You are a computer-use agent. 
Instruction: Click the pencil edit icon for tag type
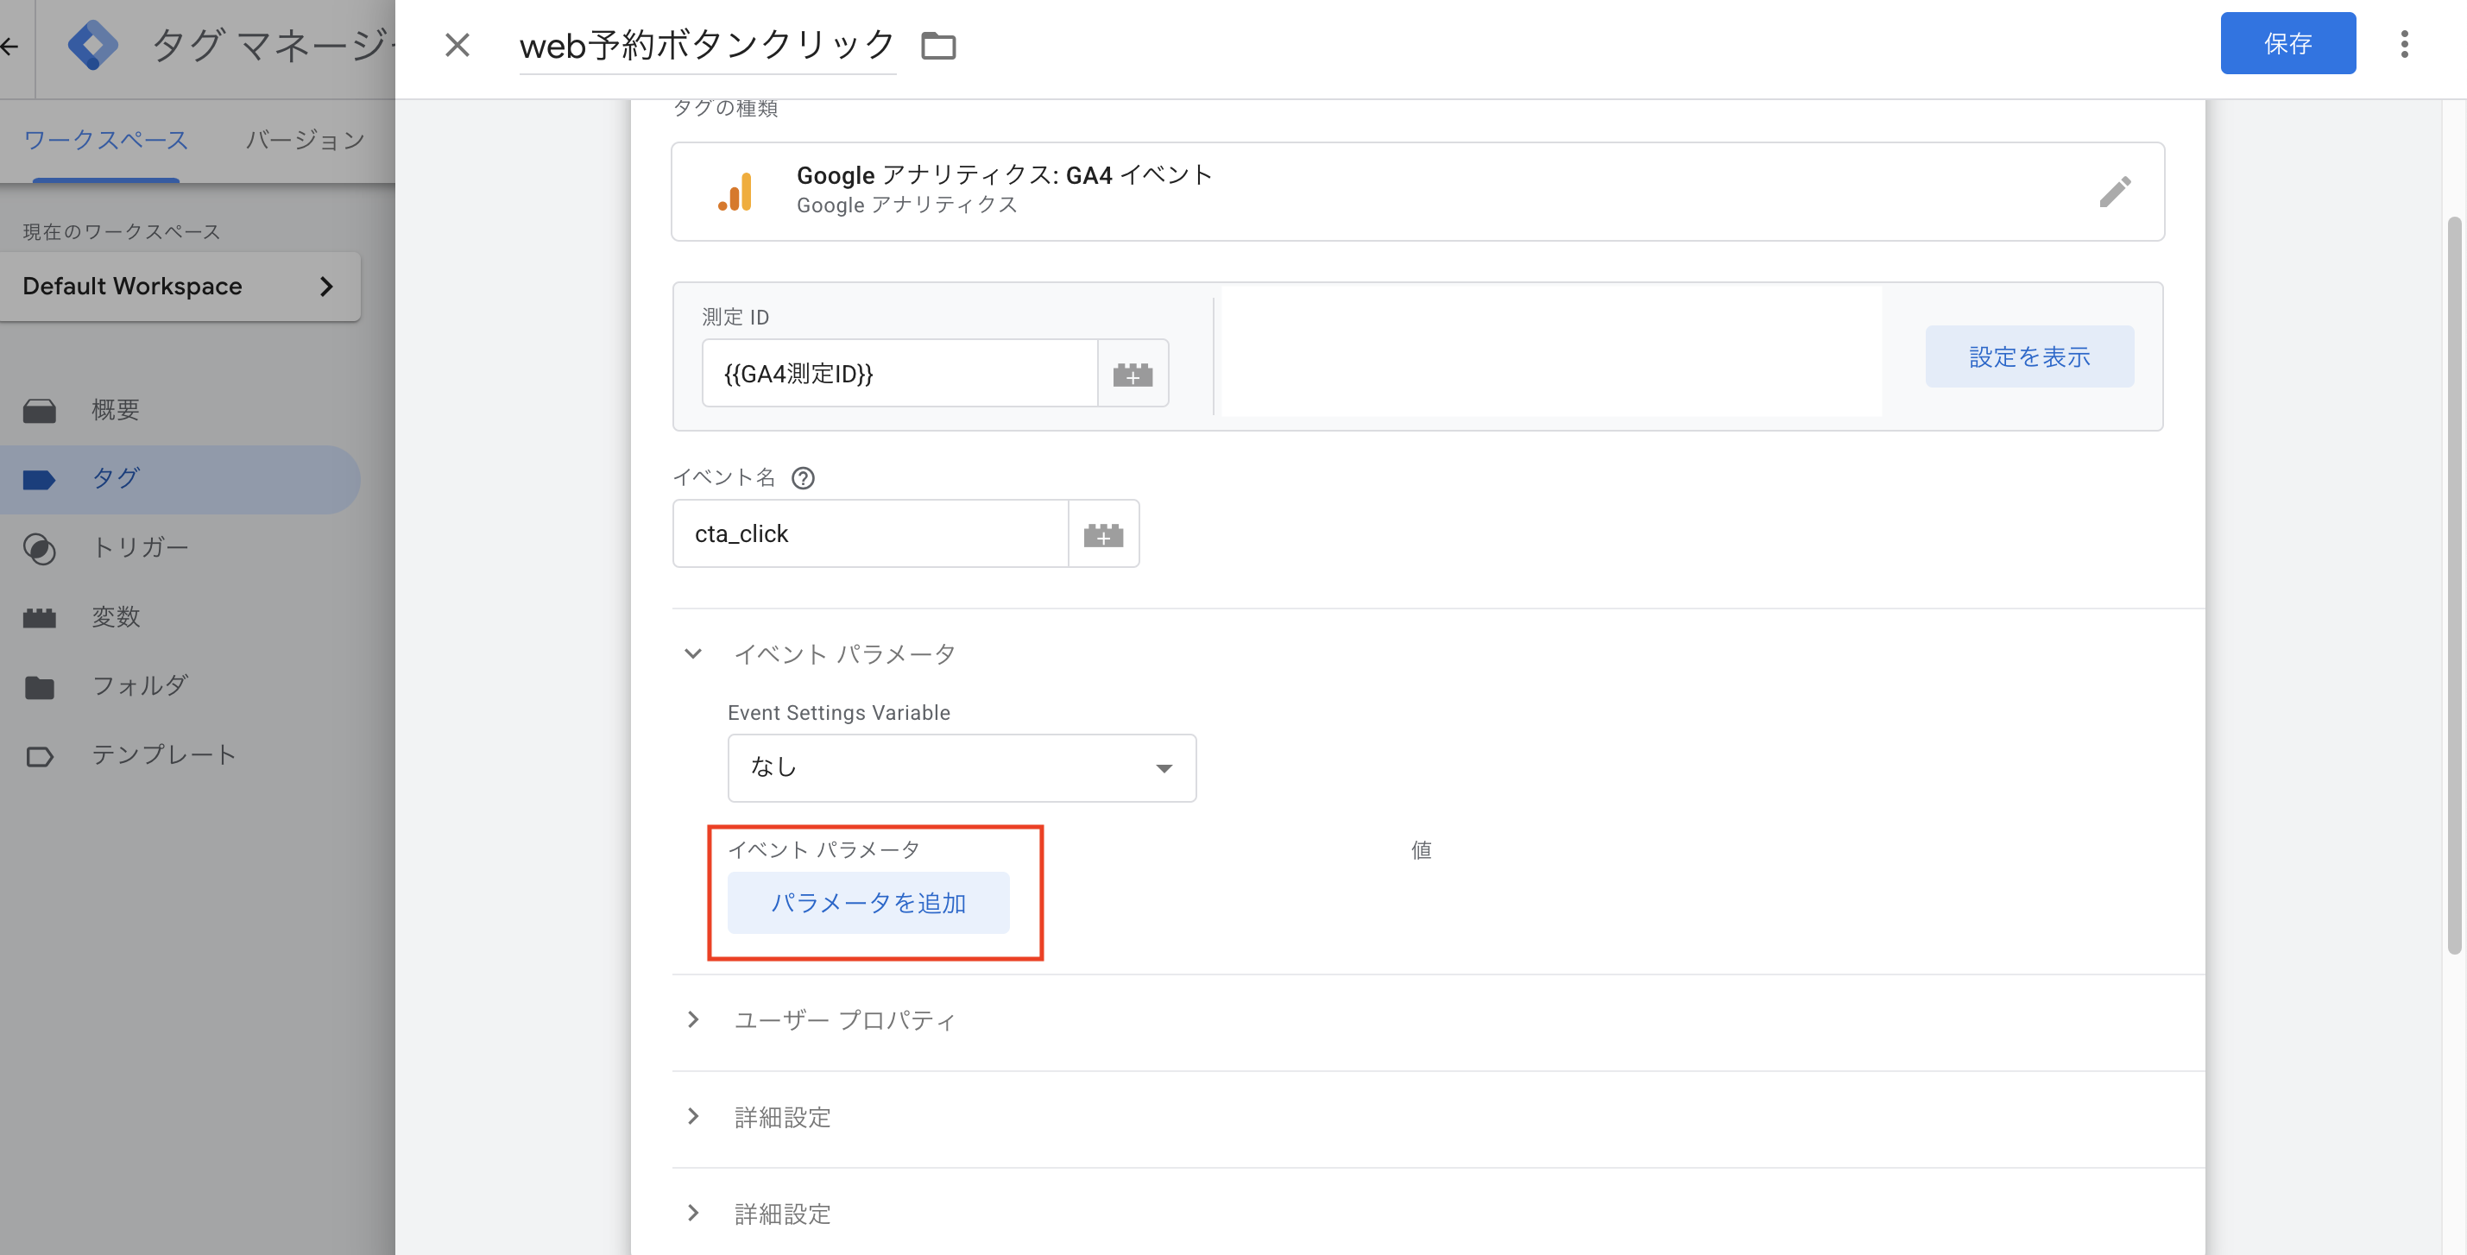point(2114,192)
